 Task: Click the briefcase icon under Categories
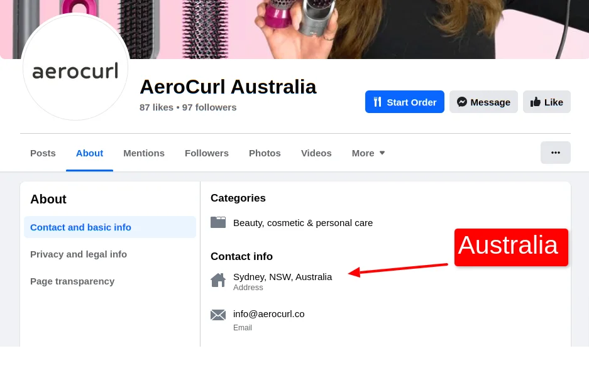[x=218, y=222]
